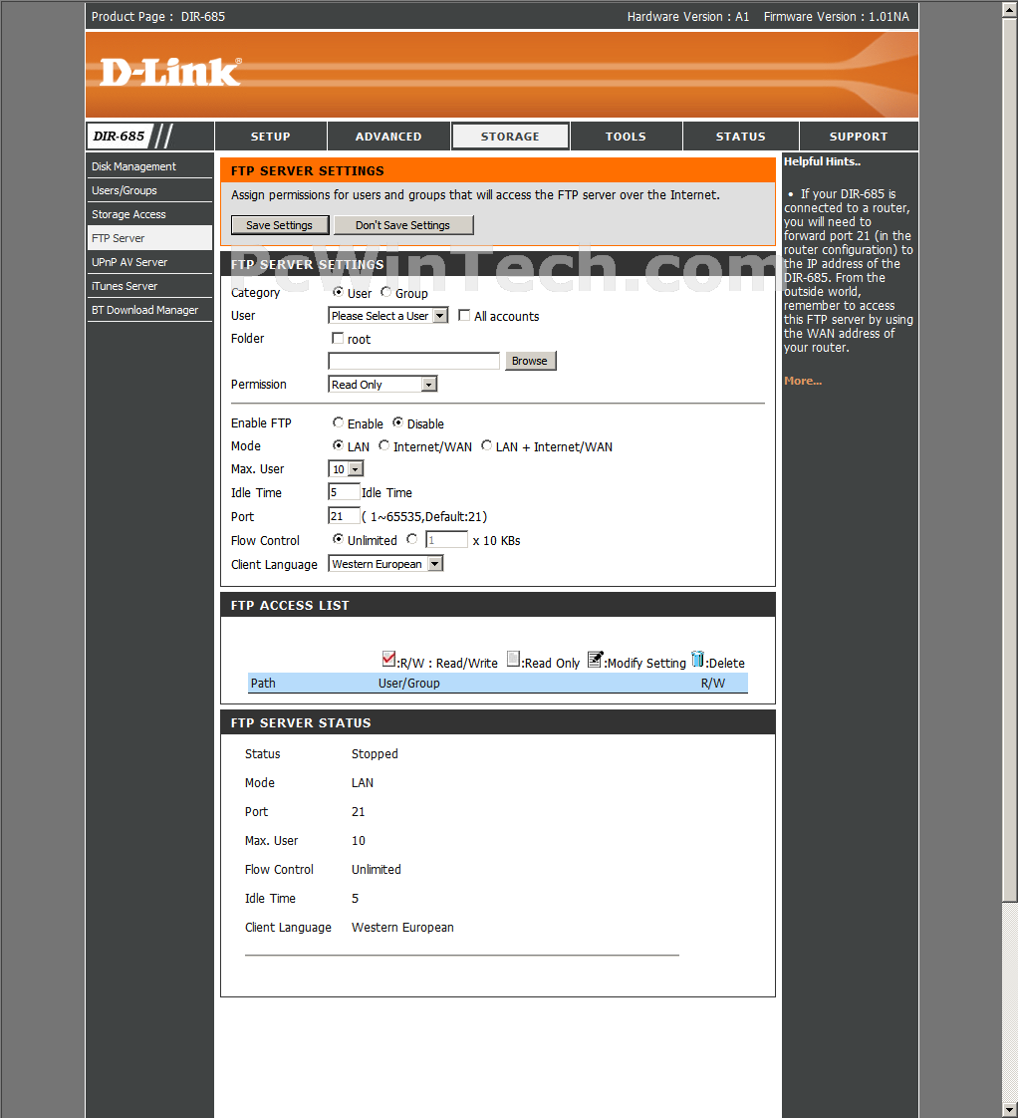The height and width of the screenshot is (1118, 1018).
Task: Click the Helpful Hints.. heading
Action: [x=822, y=161]
